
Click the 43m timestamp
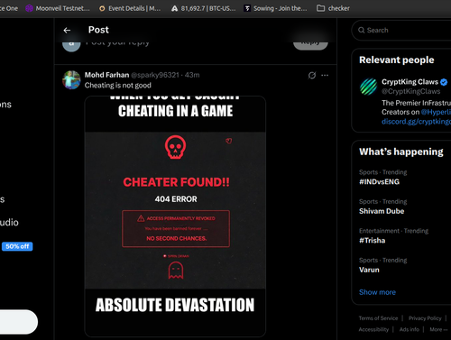point(192,75)
